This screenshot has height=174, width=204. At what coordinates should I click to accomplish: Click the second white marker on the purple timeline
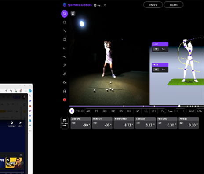pyautogui.click(x=144, y=106)
